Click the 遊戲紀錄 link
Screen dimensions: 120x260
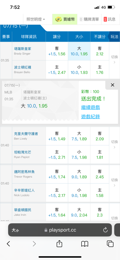[90, 117]
